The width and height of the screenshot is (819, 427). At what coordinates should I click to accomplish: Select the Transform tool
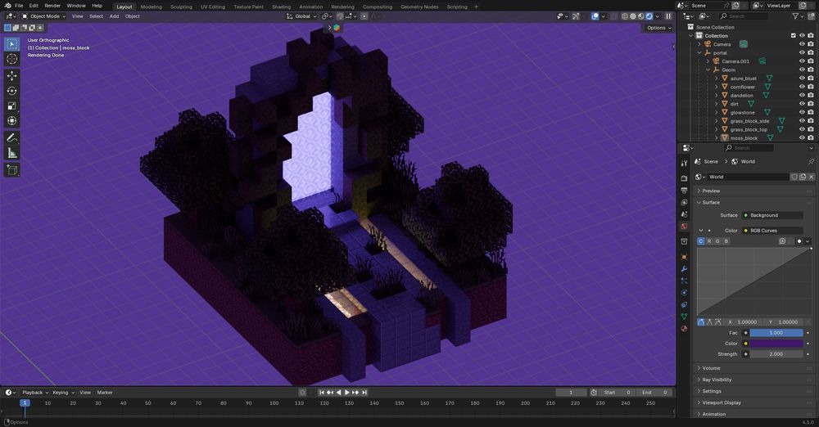click(12, 121)
